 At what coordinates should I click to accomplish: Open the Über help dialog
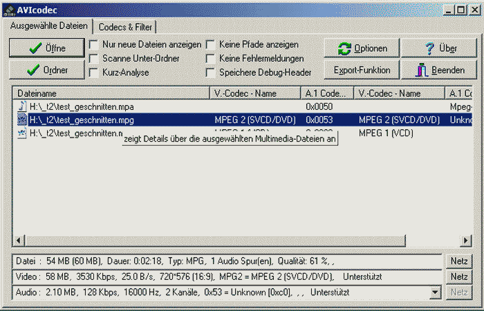click(438, 48)
